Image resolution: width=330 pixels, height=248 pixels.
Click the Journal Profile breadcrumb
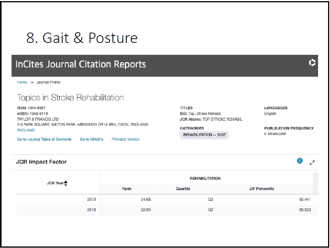point(48,82)
